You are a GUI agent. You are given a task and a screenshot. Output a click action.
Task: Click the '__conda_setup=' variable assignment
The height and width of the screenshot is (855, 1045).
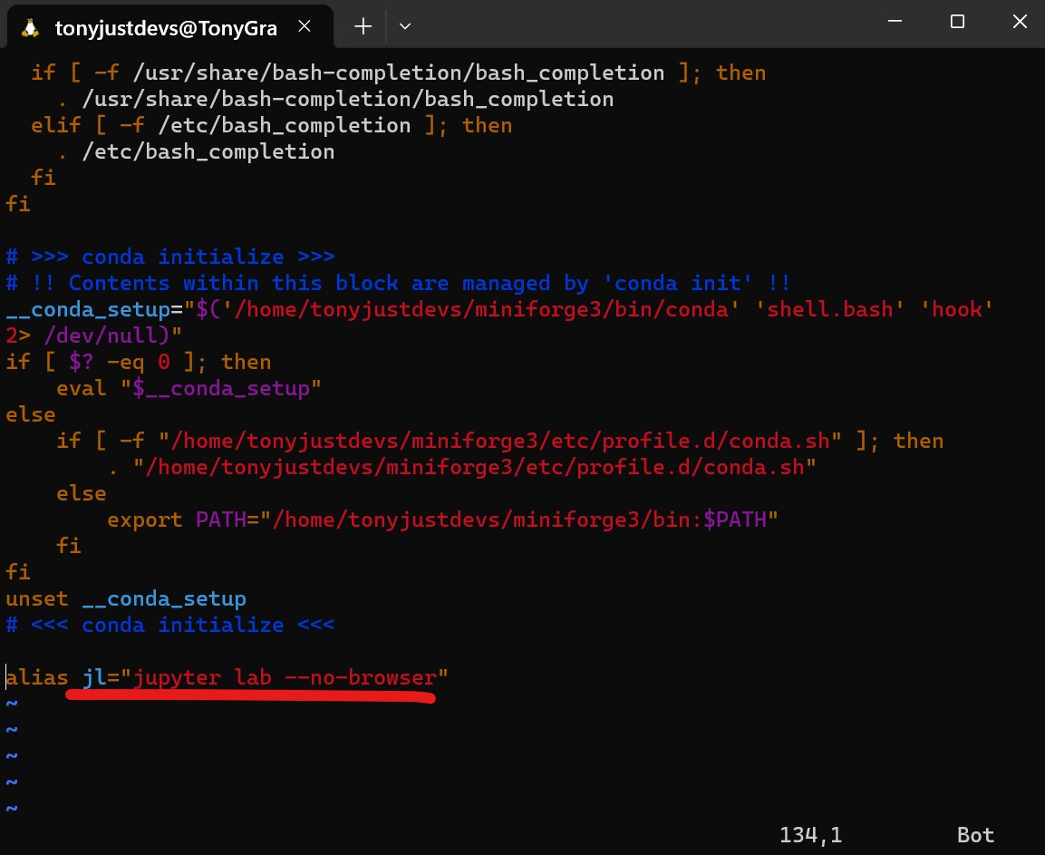(94, 309)
